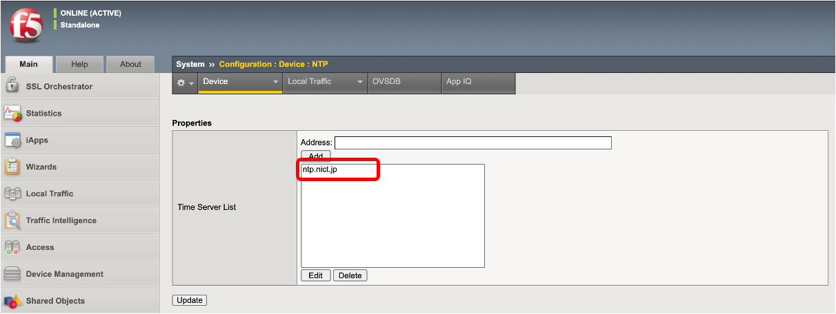The height and width of the screenshot is (314, 836).
Task: Click the Edit button
Action: (x=316, y=275)
